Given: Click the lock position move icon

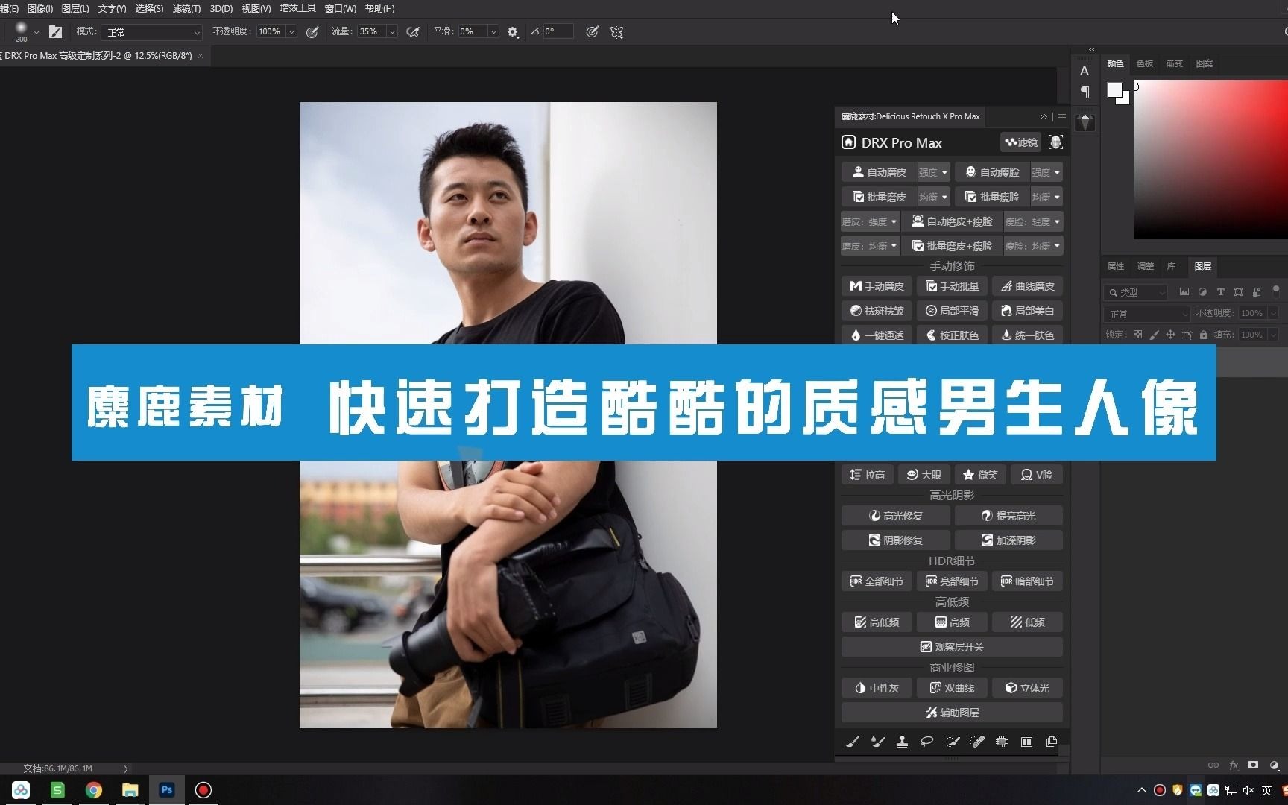Looking at the screenshot, I should pos(1170,335).
